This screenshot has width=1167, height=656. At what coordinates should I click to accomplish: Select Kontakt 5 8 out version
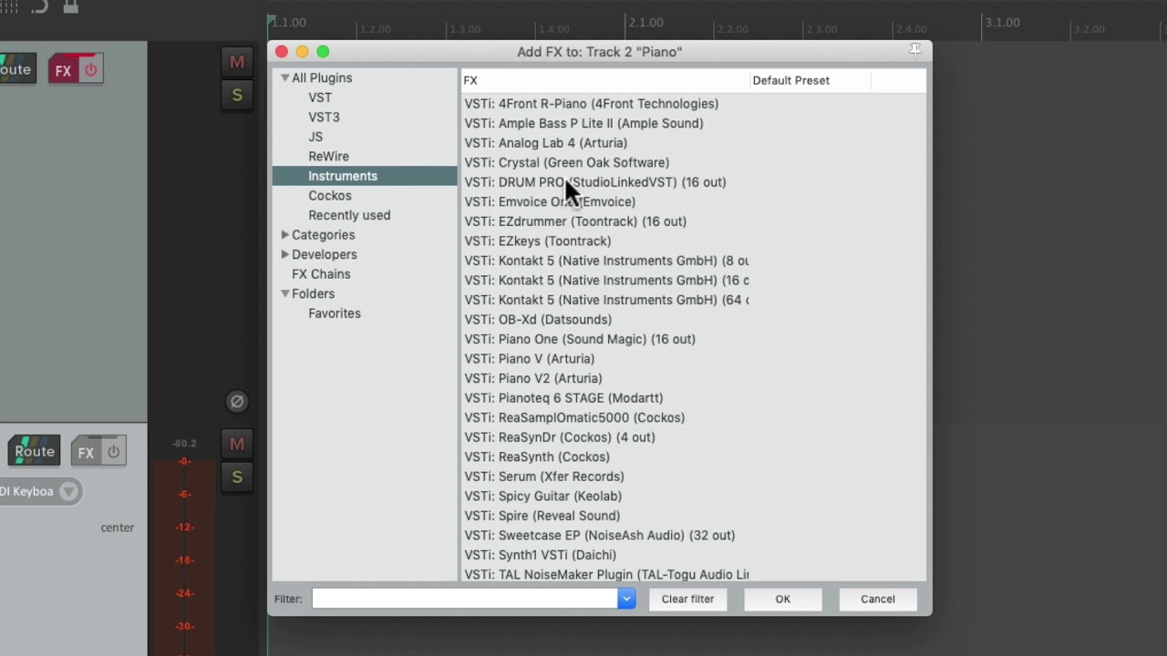coord(606,261)
